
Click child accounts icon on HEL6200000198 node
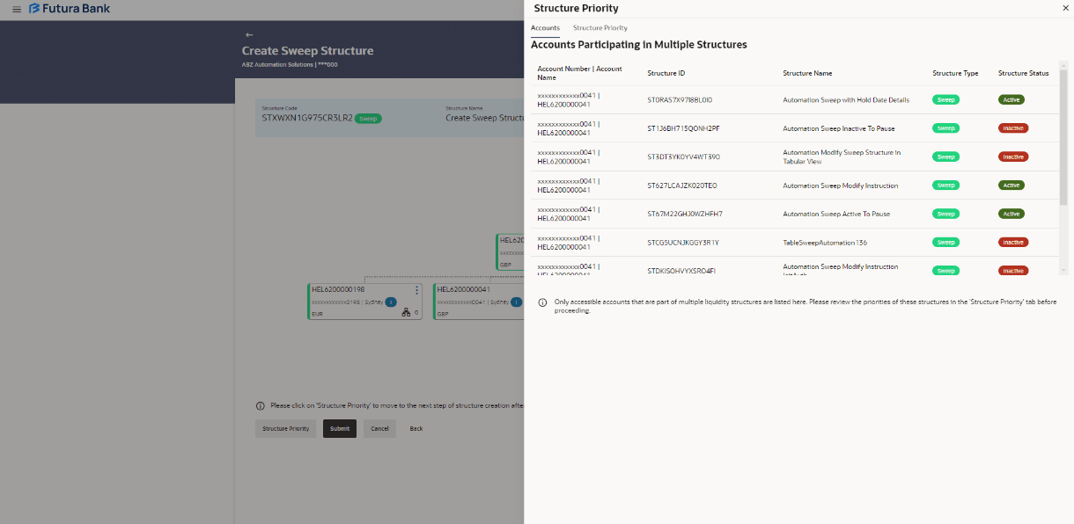click(x=406, y=312)
